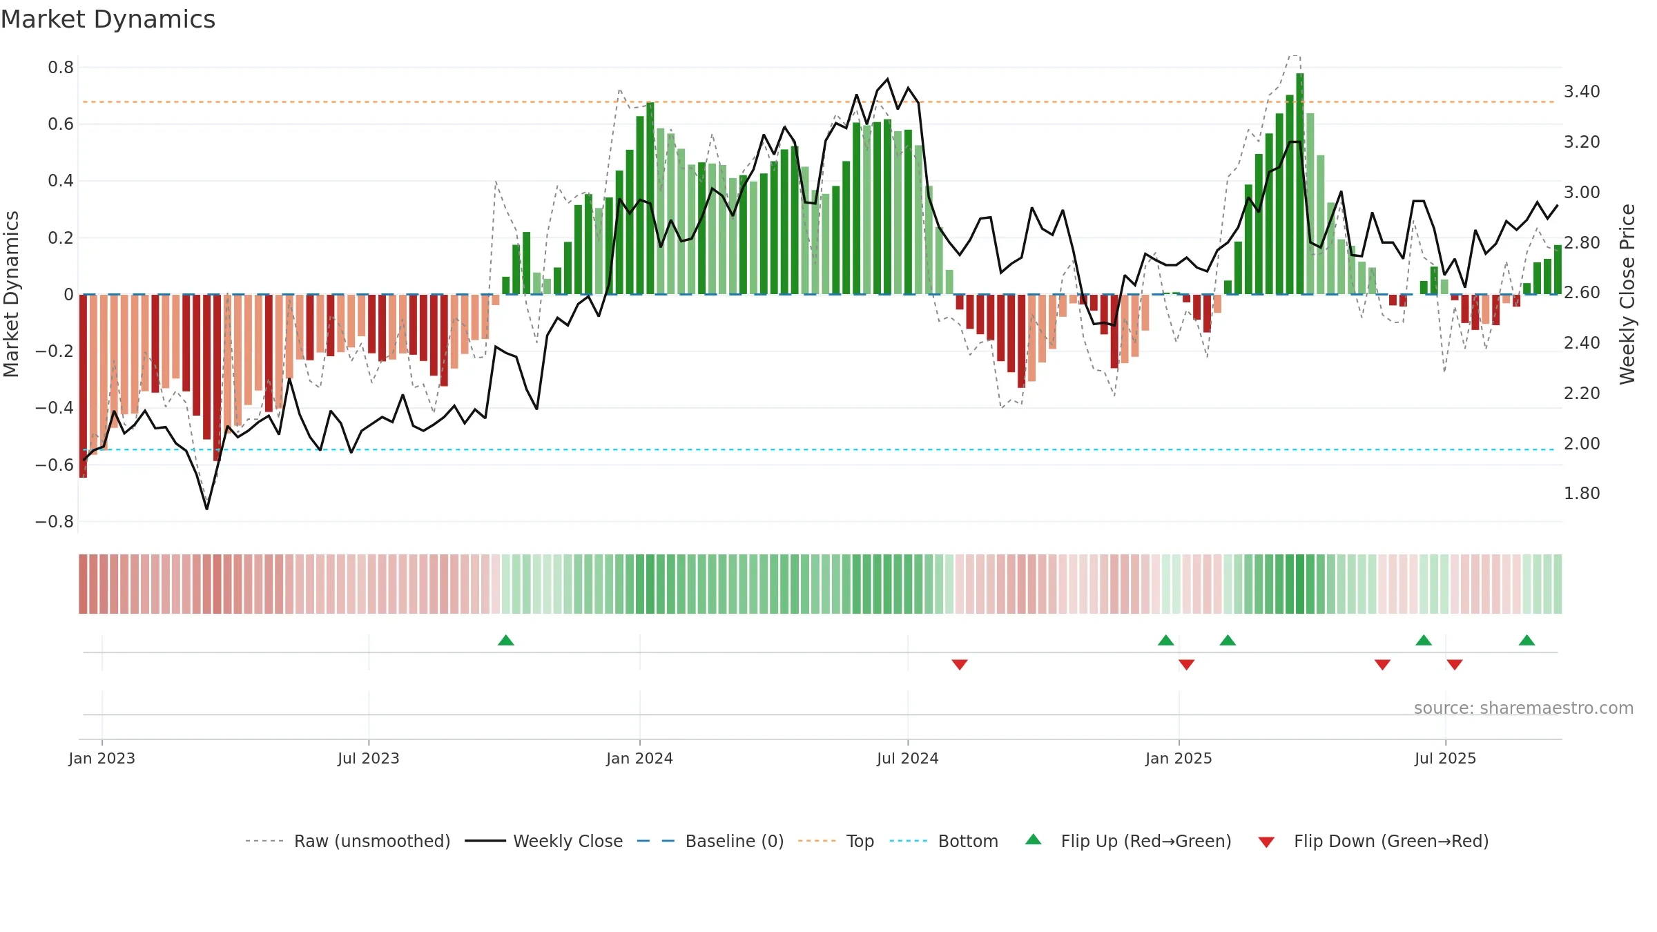
Task: Click the 0 left-axis tick label
Action: (x=68, y=295)
